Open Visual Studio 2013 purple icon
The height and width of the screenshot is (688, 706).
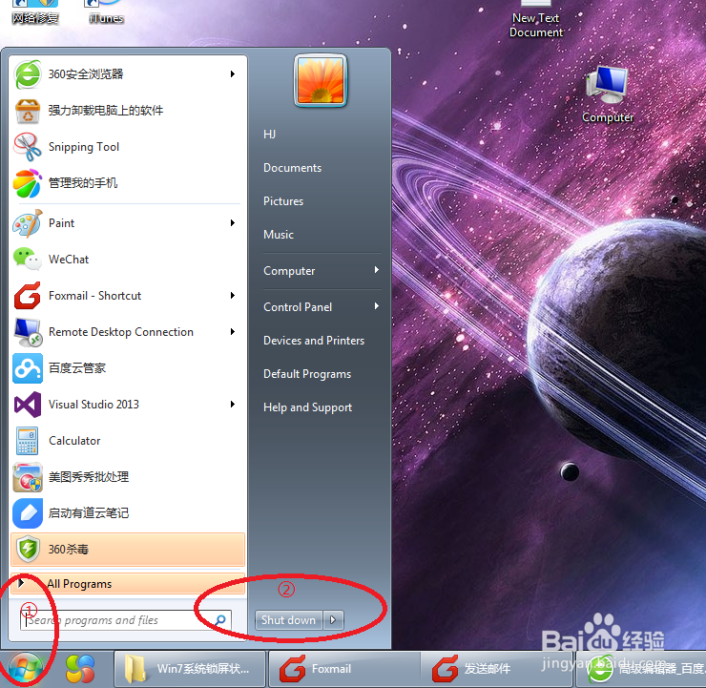tap(28, 405)
